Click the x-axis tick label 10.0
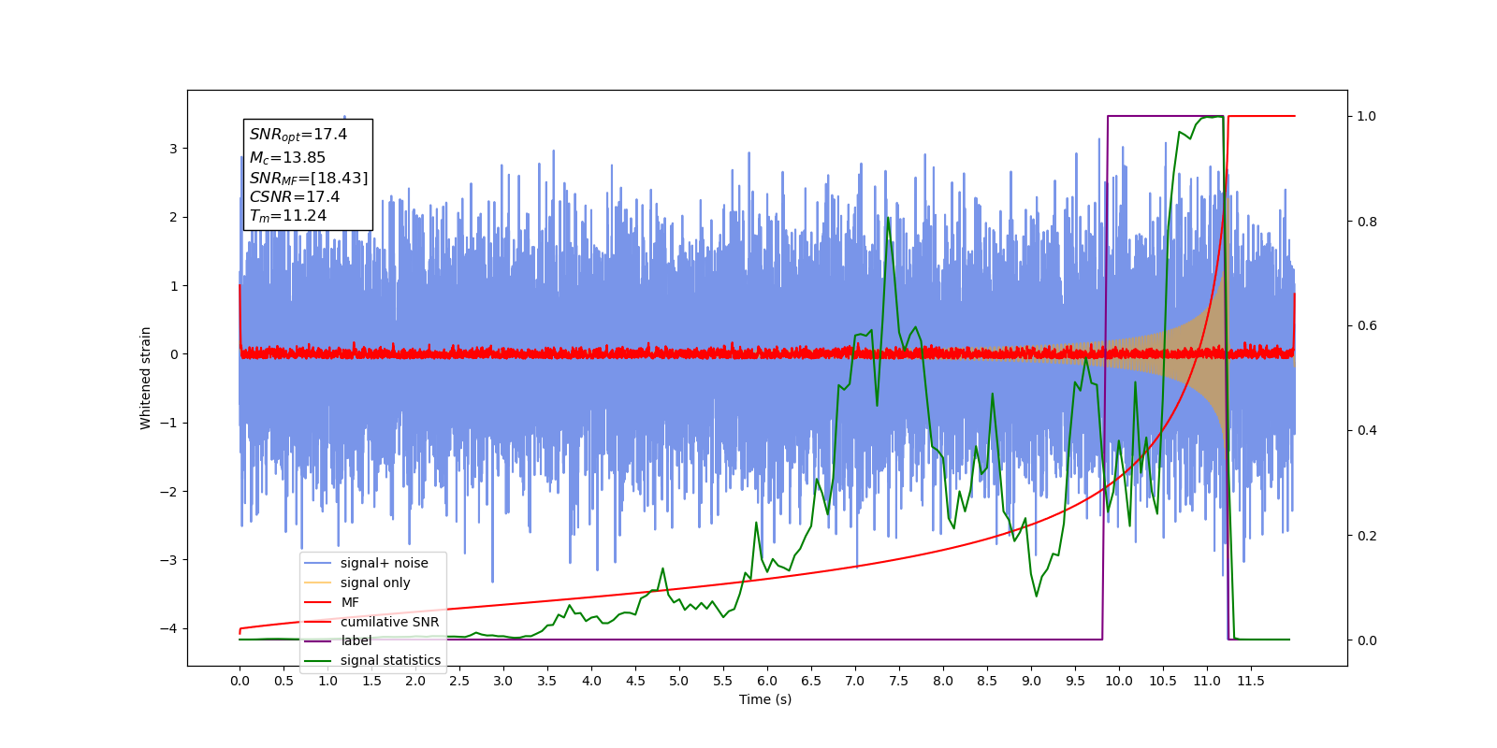Image resolution: width=1497 pixels, height=748 pixels. [1119, 681]
